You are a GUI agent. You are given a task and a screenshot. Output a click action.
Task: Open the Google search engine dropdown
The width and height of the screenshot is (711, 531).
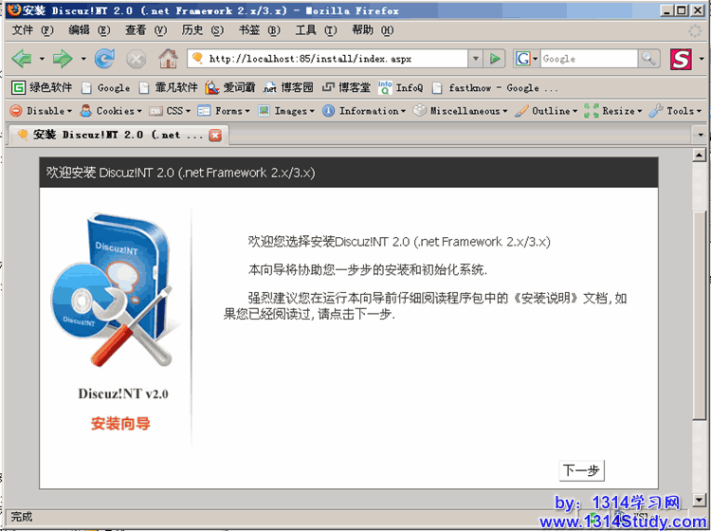tap(527, 59)
